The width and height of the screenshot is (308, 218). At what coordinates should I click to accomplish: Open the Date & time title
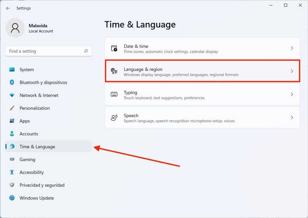coord(136,46)
